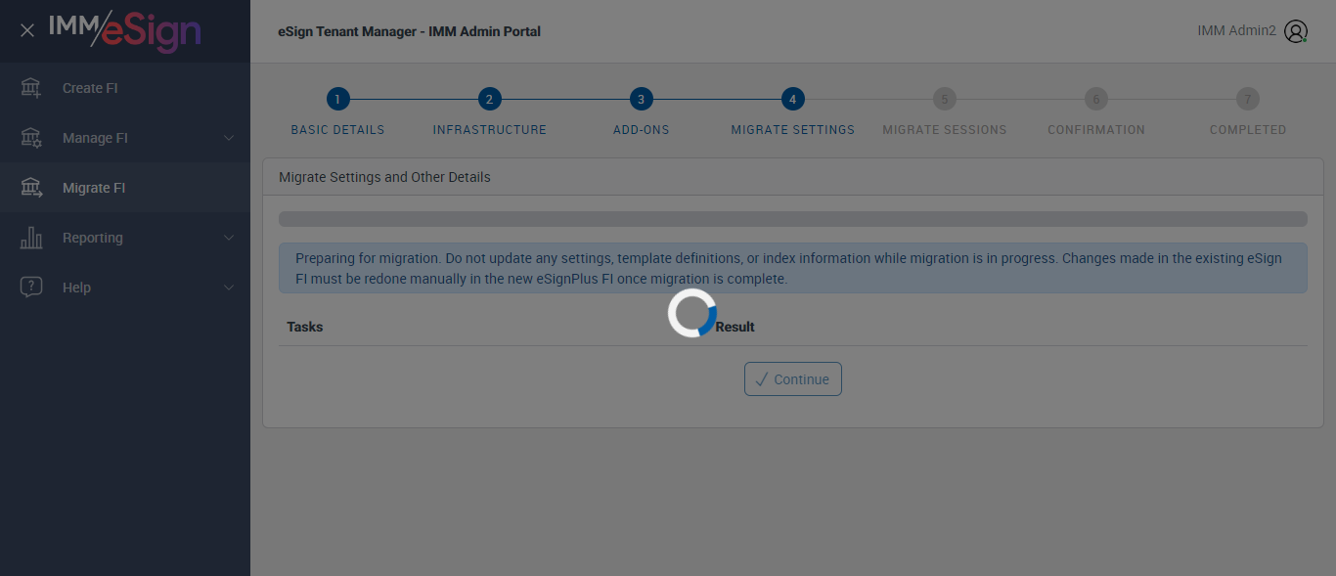Viewport: 1336px width, 576px height.
Task: Select step 7 circle
Action: [1248, 99]
